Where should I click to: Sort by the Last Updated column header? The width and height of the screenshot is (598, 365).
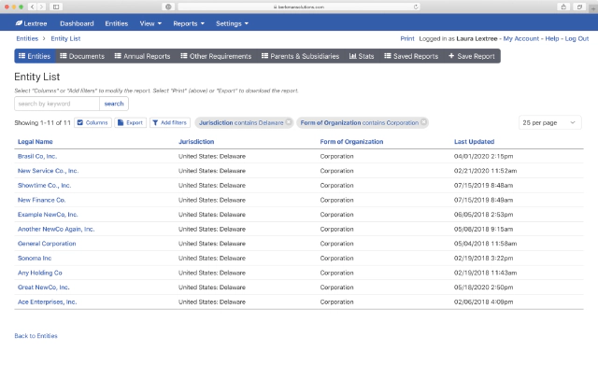[x=474, y=141]
